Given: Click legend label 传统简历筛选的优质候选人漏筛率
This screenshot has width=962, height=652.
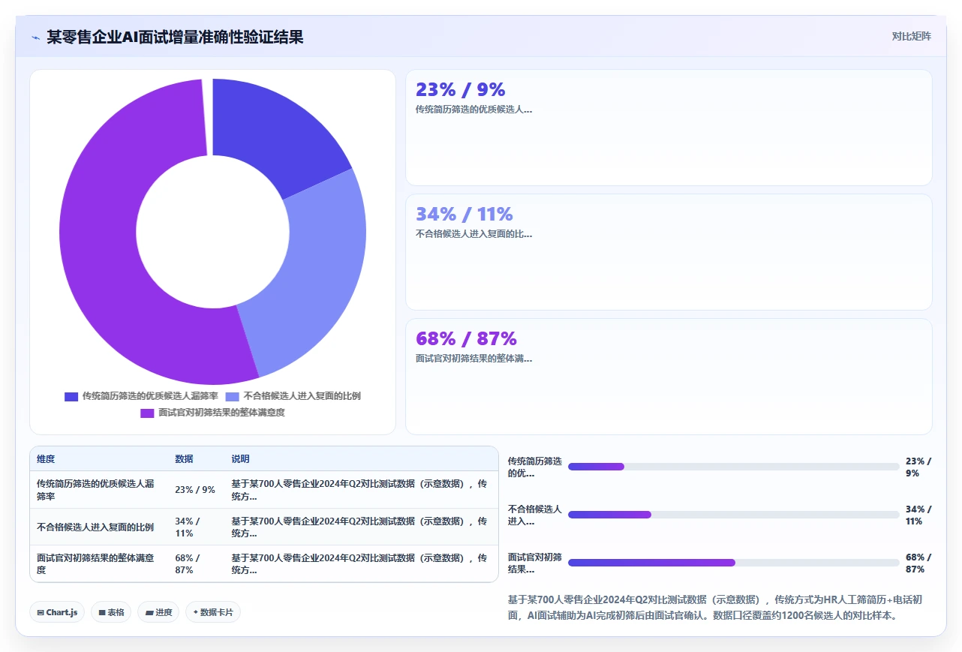Looking at the screenshot, I should 150,396.
